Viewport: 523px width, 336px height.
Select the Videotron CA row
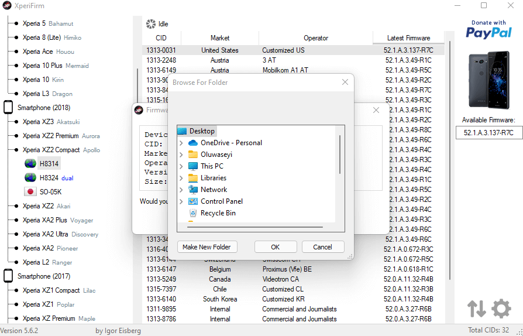(293, 279)
